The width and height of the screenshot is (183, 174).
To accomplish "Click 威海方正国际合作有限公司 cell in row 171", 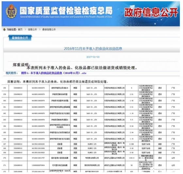I will coord(114,165).
